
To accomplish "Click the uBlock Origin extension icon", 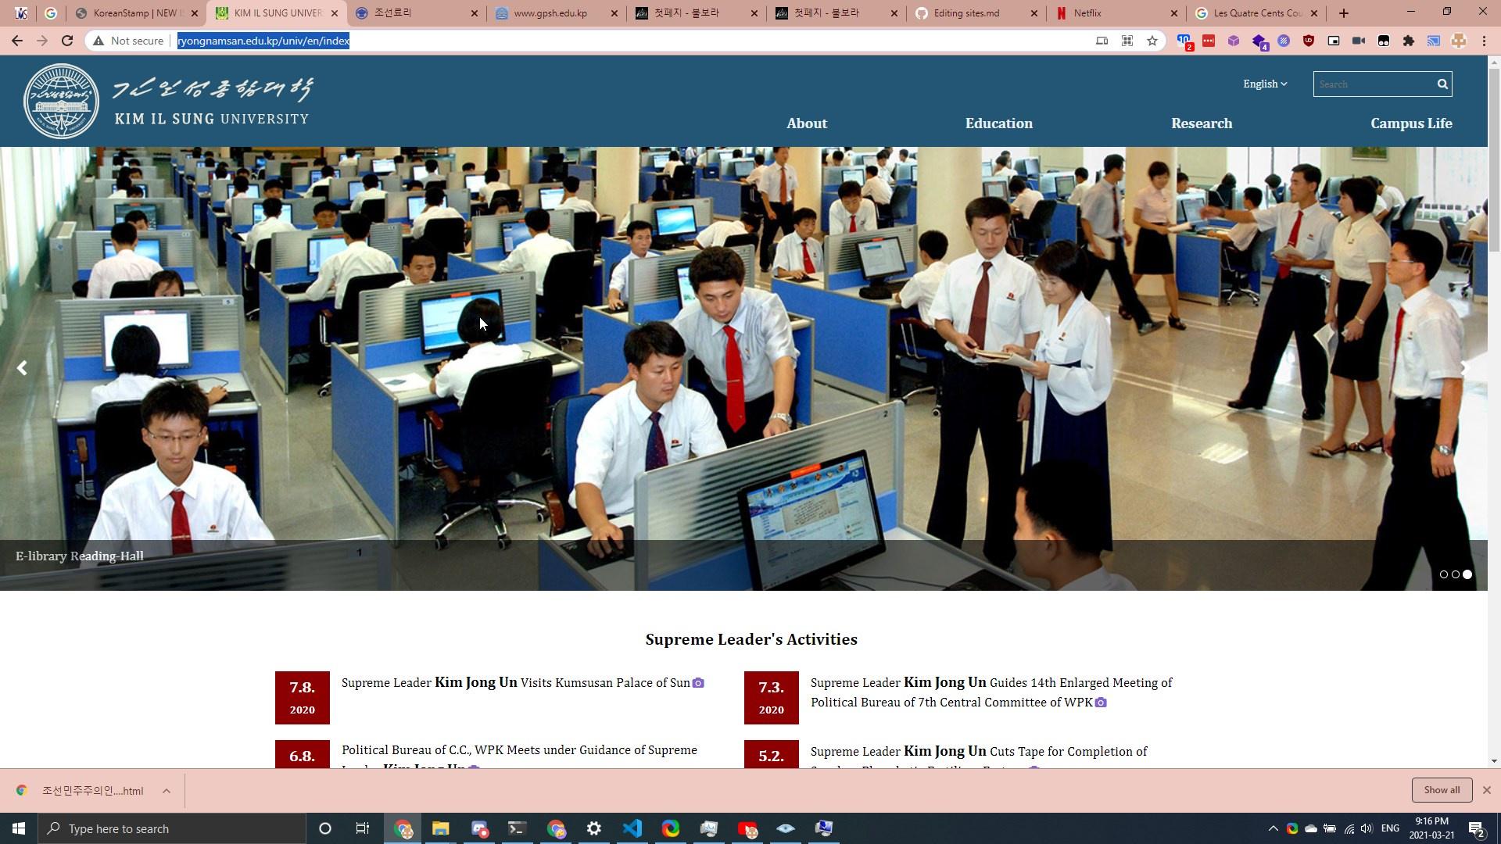I will click(1309, 41).
